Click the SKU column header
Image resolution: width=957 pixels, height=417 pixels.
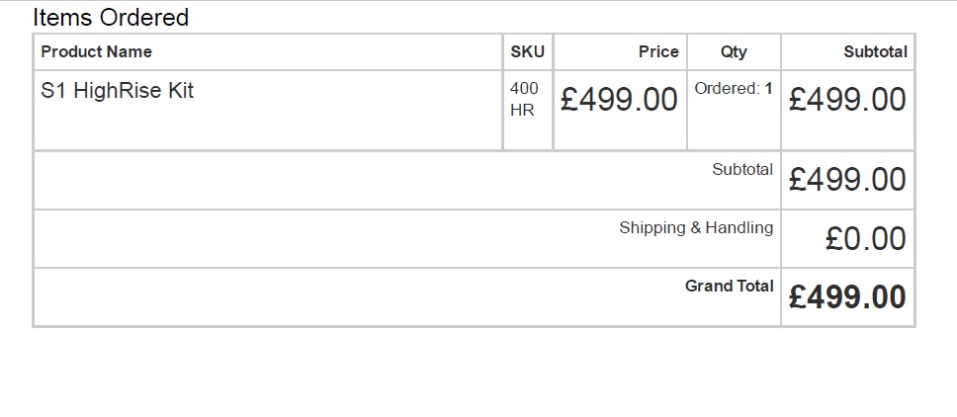coord(527,52)
